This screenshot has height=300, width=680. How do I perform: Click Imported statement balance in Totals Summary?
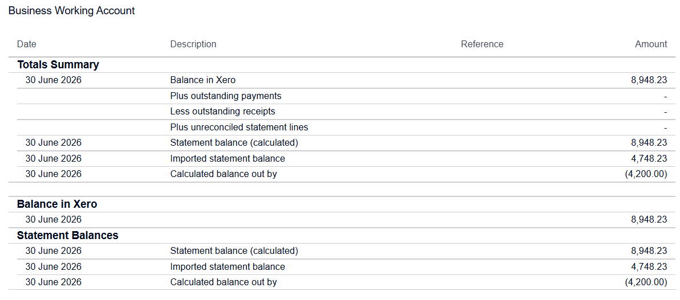(228, 158)
